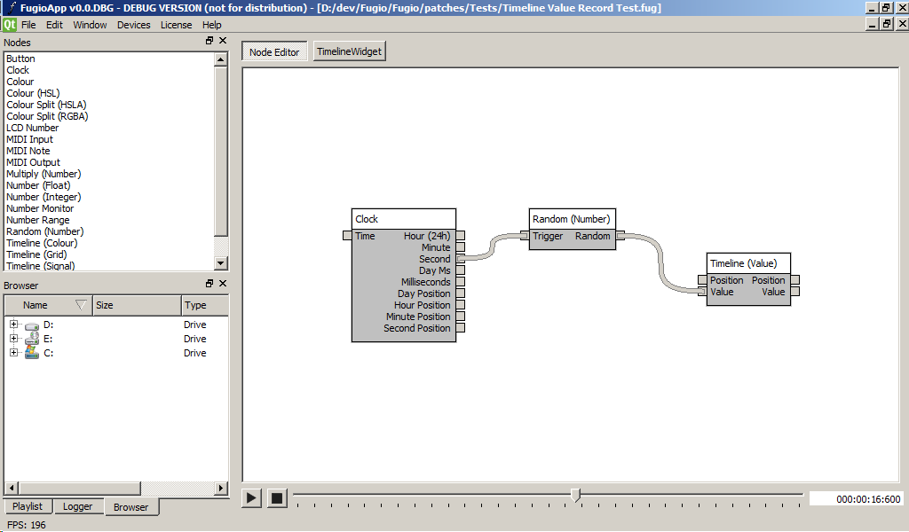Play the timeline transport

251,497
